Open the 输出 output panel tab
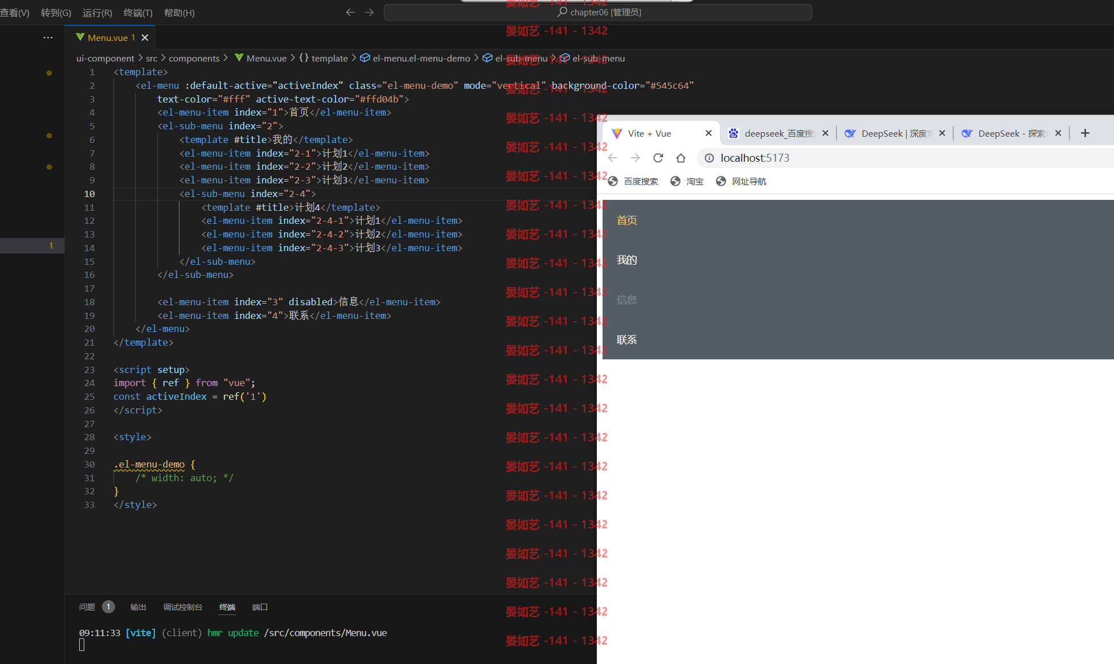This screenshot has height=664, width=1114. coord(138,607)
